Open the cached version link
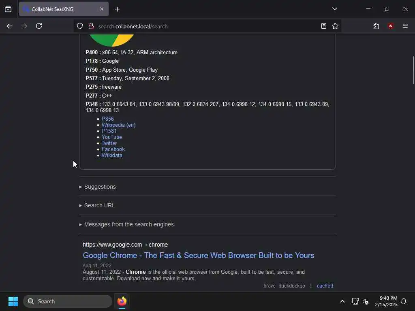 (325, 286)
